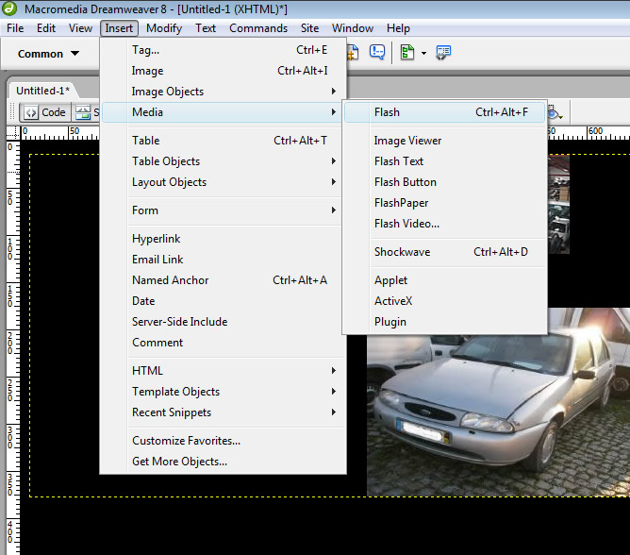Click the Templates icon in the Insert bar
Screen dimensions: 630x555
(x=407, y=53)
